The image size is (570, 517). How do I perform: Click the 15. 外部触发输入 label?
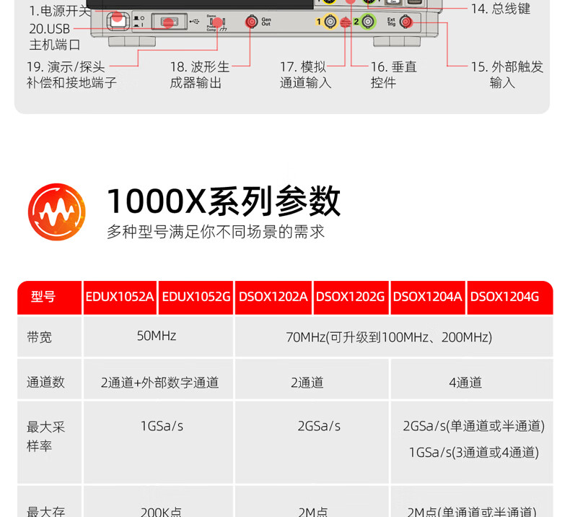coord(507,74)
